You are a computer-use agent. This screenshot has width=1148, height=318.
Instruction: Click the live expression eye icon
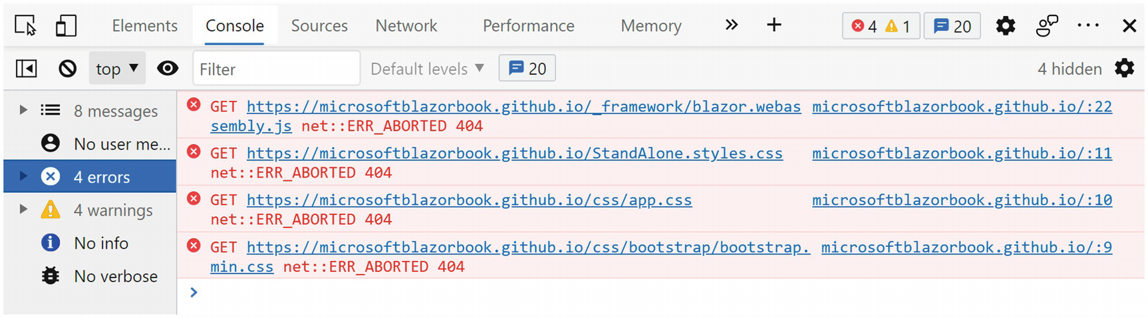[x=168, y=69]
